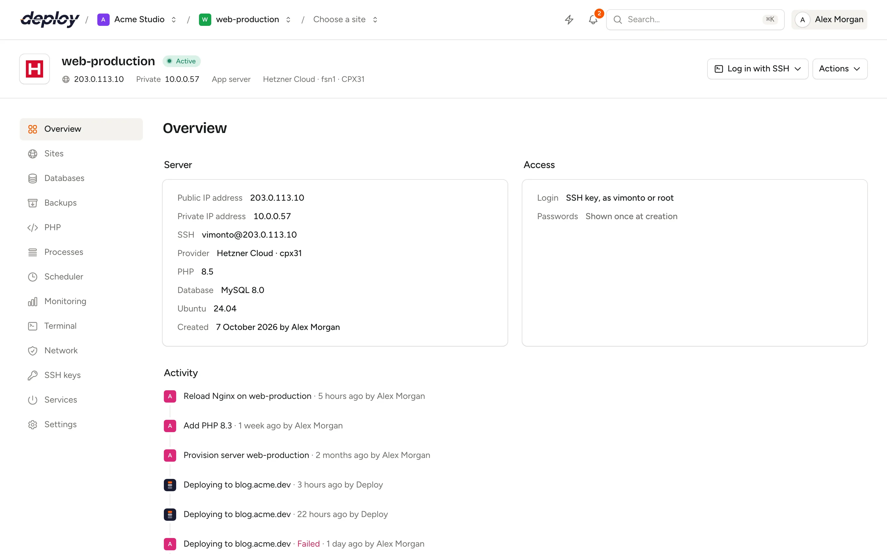
Task: Click the Databases cylinder icon
Action: 33,179
